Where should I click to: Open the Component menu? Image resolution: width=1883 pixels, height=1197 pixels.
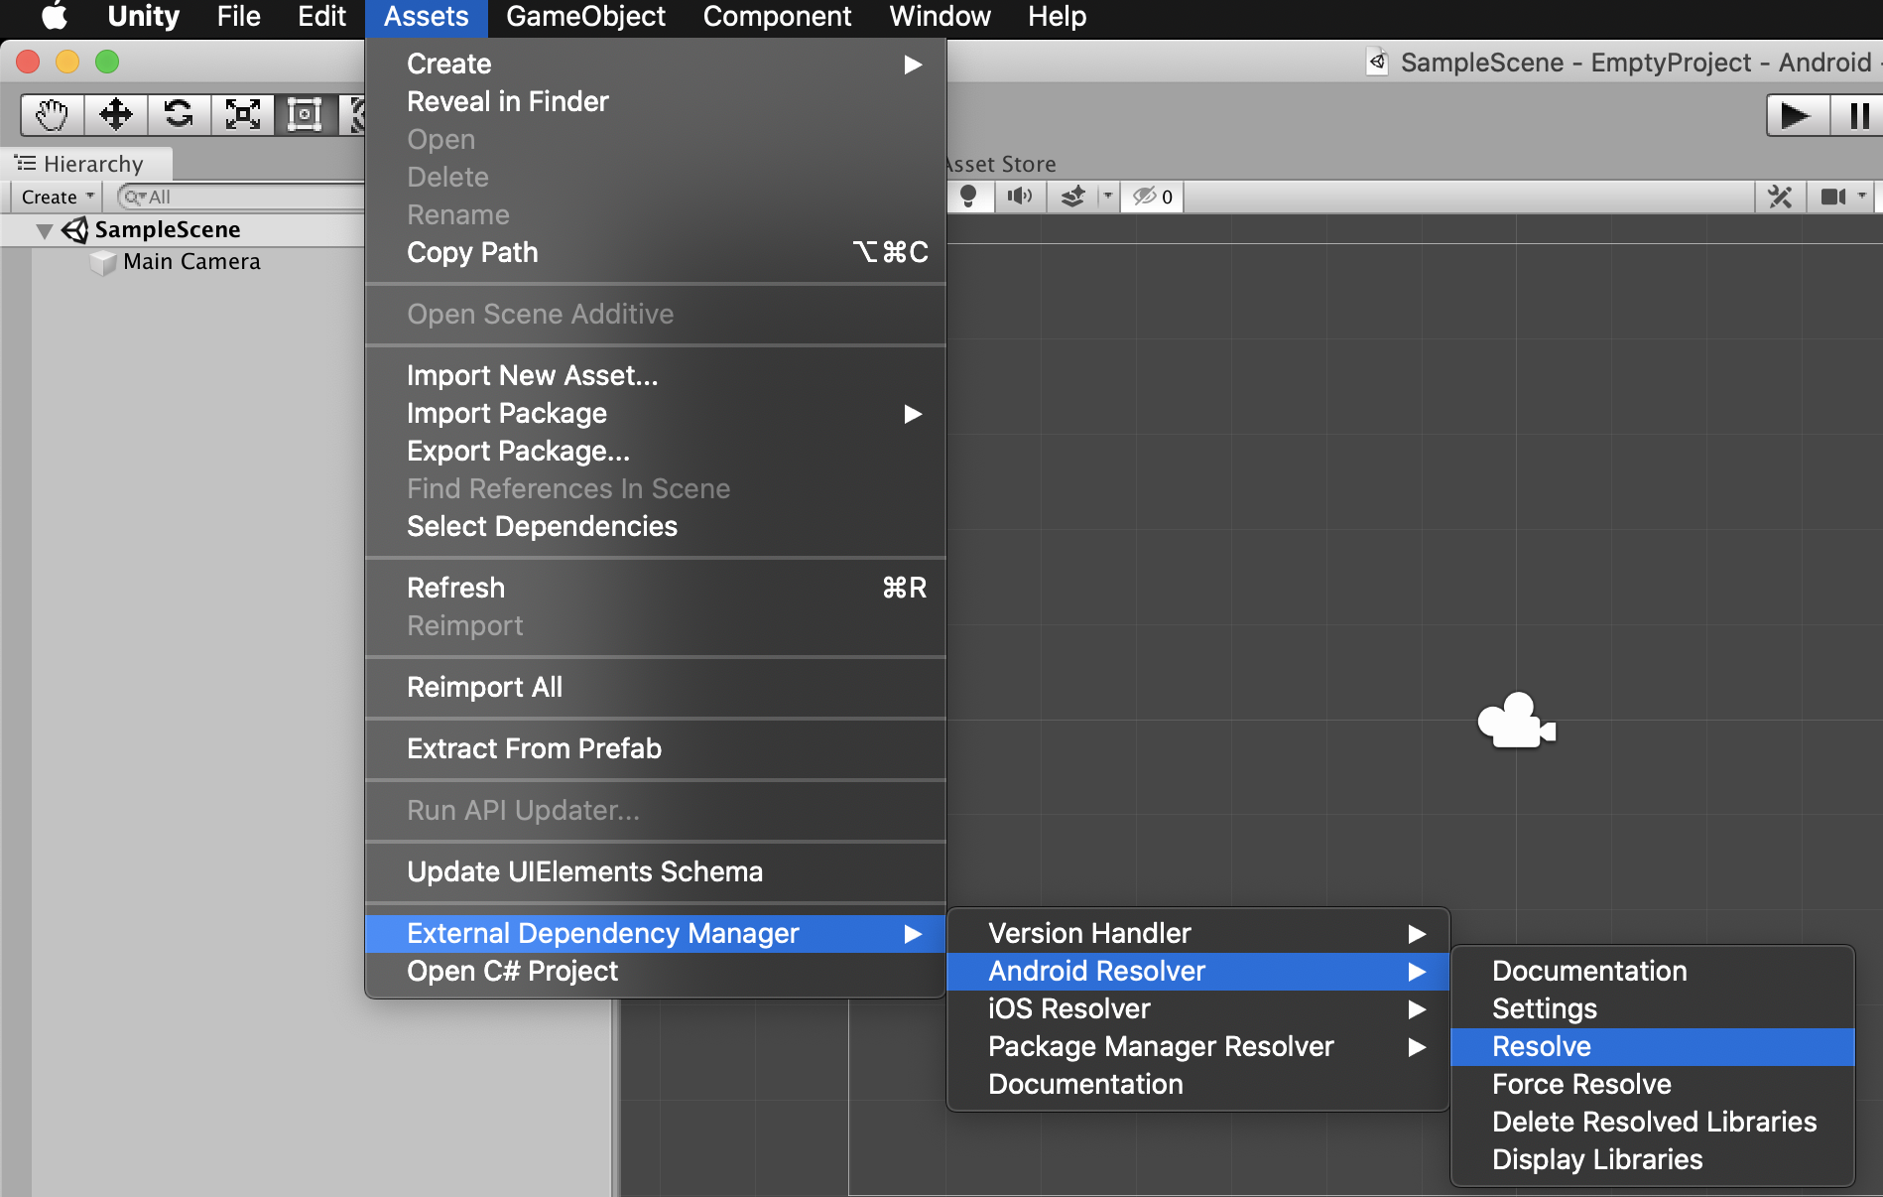point(778,16)
